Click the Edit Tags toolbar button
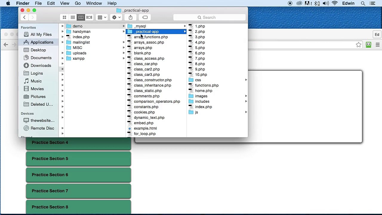This screenshot has height=215, width=382. [145, 17]
